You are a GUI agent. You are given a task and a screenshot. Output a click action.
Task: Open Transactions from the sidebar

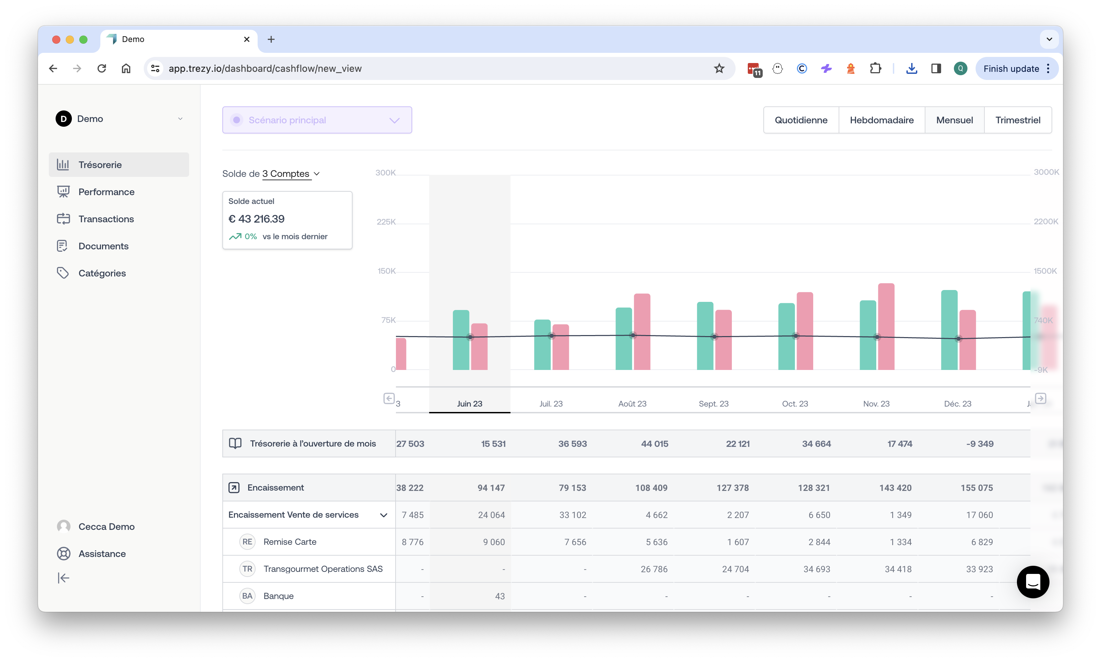coord(106,219)
